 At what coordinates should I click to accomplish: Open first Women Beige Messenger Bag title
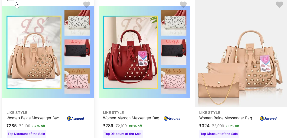(33, 118)
